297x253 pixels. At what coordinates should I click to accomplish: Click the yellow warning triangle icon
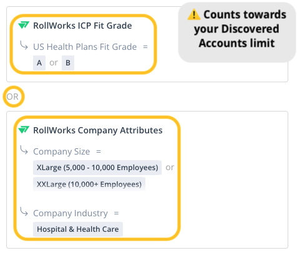click(194, 14)
